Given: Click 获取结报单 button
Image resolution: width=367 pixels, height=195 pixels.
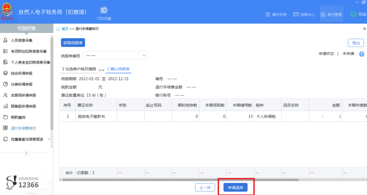Looking at the screenshot, I should (73, 43).
